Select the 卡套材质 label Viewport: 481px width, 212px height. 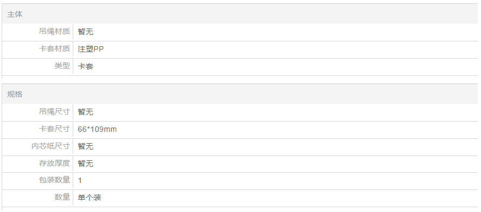[54, 49]
